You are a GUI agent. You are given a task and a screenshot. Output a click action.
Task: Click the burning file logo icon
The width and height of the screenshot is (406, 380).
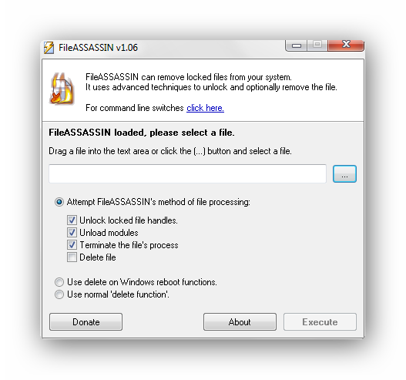(x=62, y=89)
